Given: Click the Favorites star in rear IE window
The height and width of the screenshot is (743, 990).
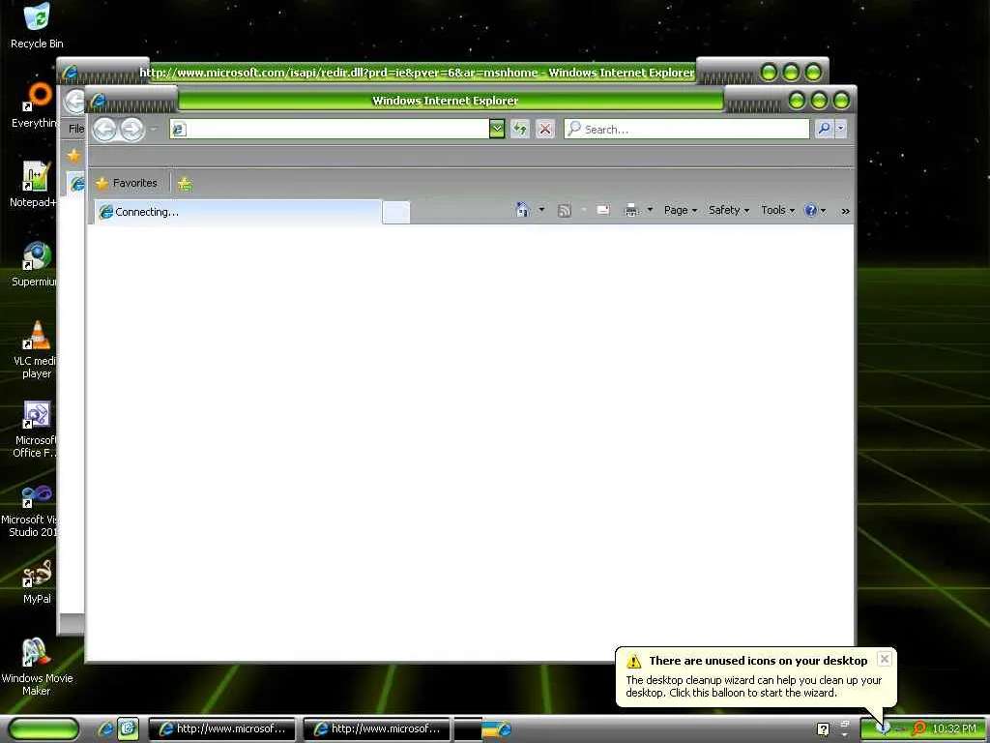Looking at the screenshot, I should (73, 156).
